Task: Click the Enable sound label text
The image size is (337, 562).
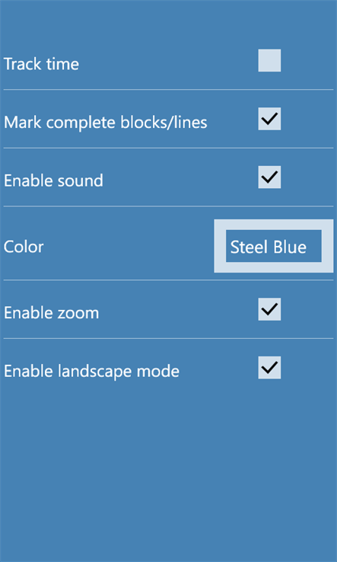Action: (53, 180)
